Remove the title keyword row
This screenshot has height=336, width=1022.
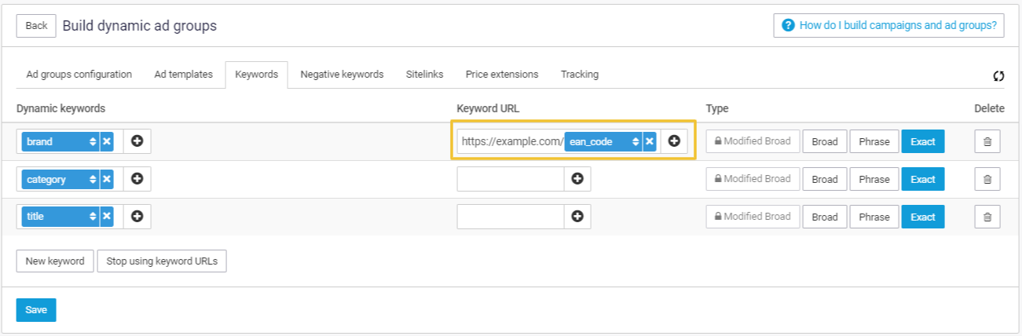tap(987, 217)
